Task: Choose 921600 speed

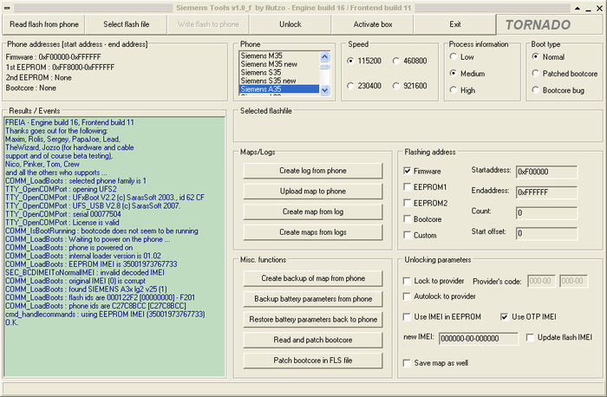Action: coord(396,86)
